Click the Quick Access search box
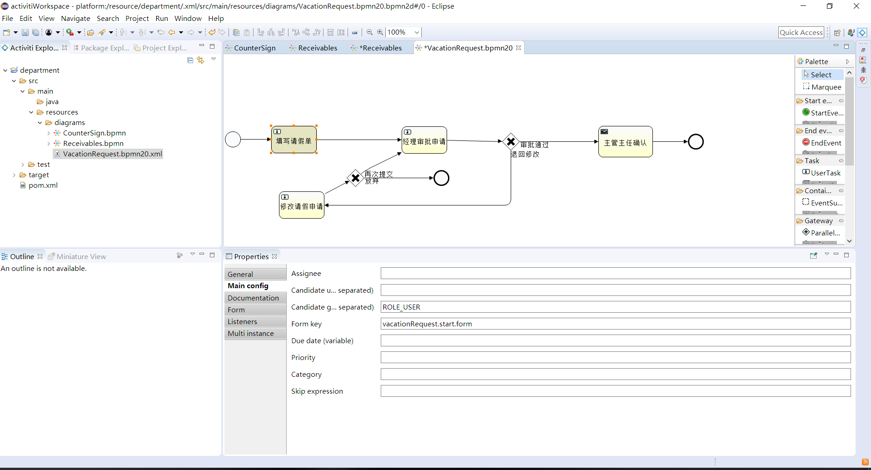 pyautogui.click(x=801, y=32)
